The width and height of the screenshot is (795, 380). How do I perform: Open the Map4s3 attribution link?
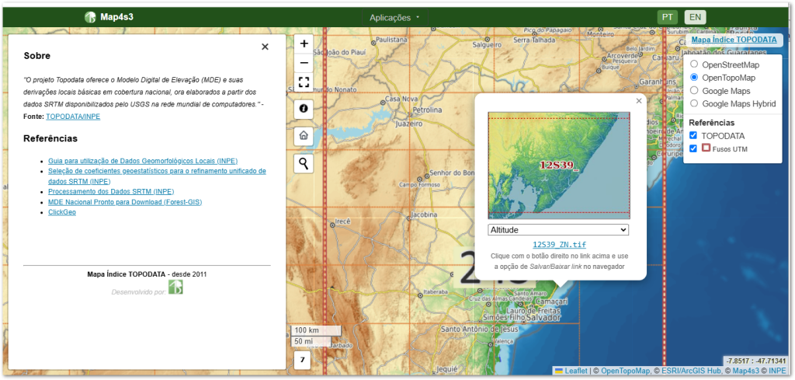[x=745, y=371]
